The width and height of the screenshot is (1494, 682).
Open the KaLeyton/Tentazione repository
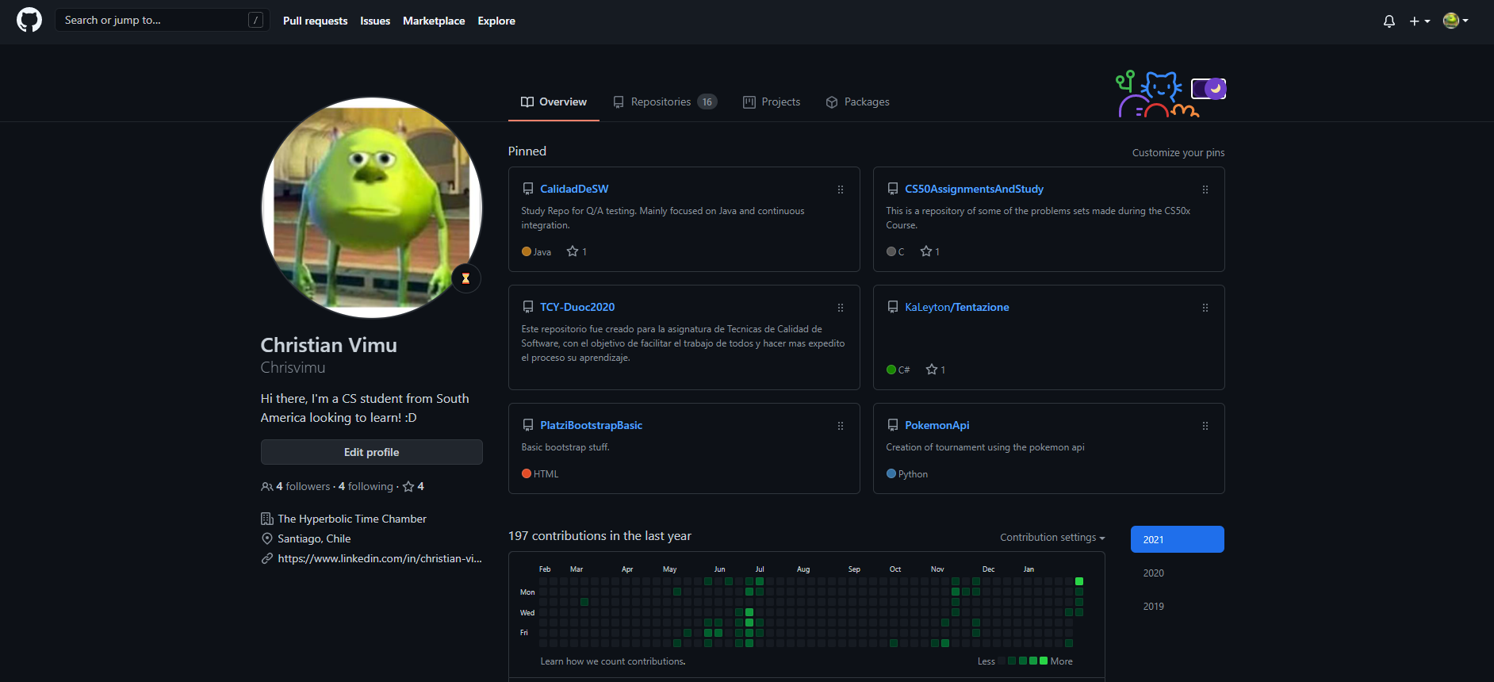click(x=957, y=307)
